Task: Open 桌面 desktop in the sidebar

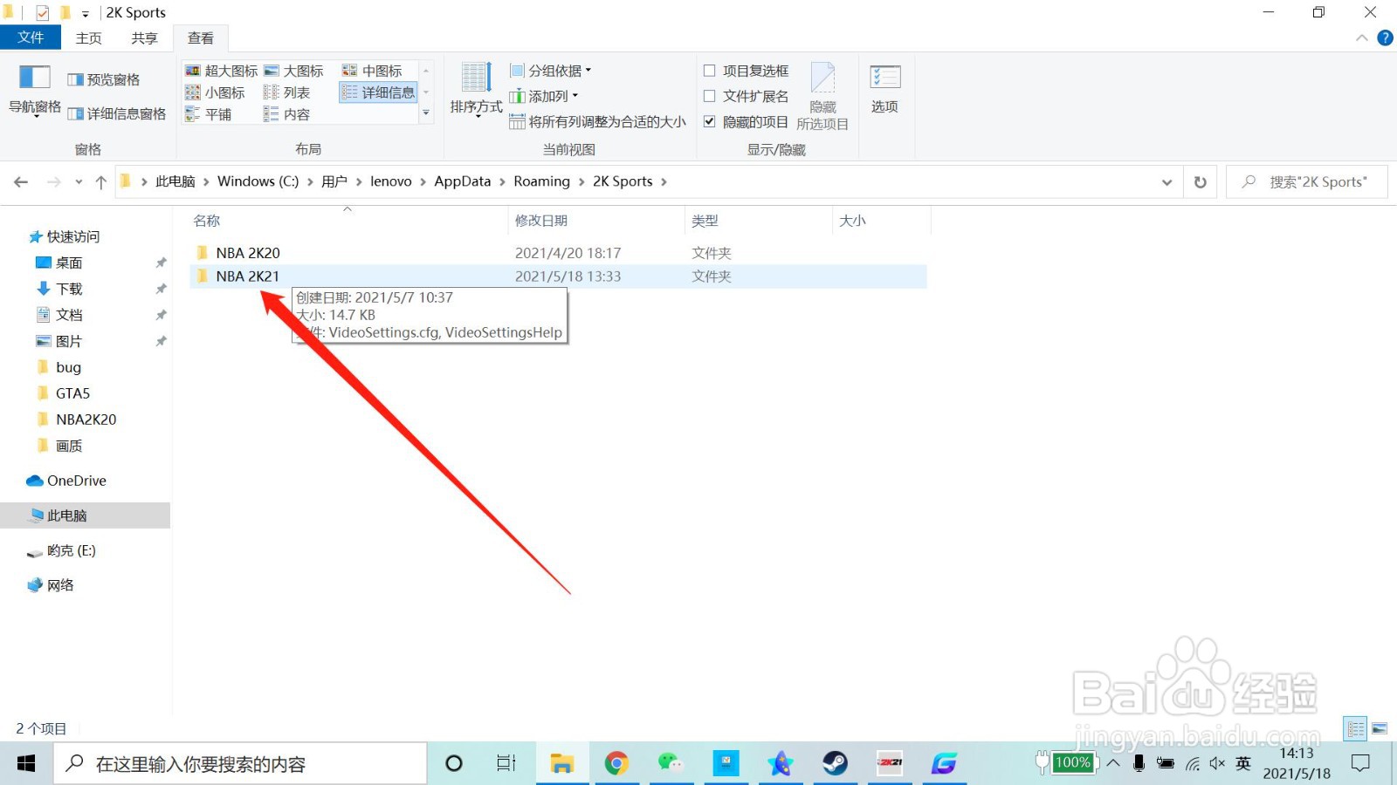Action: 69,263
